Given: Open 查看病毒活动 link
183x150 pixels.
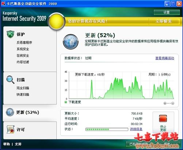Looking at the screenshot, I should [165, 58].
